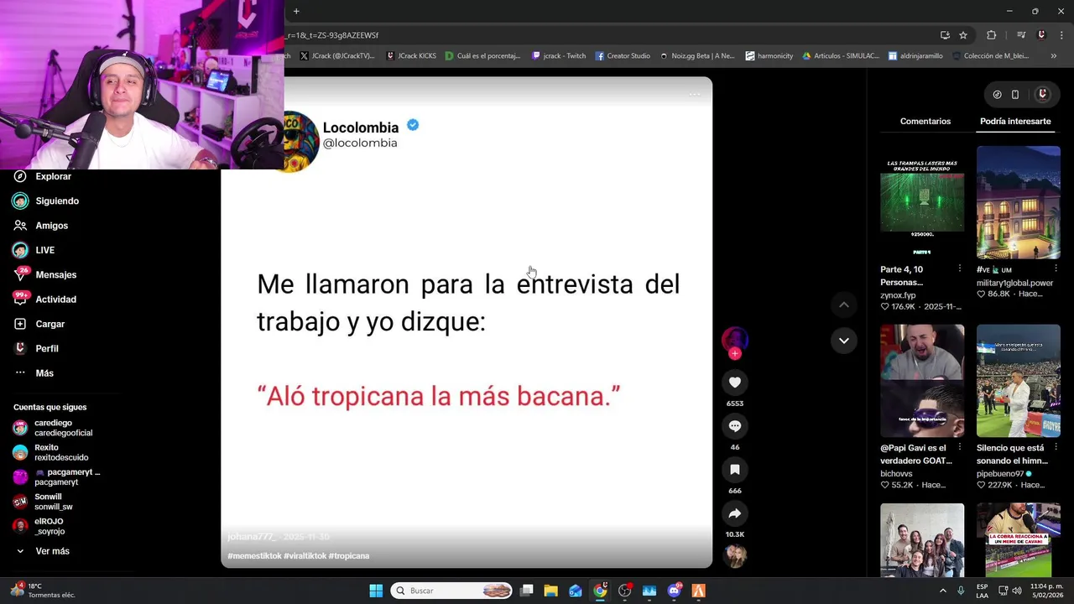The width and height of the screenshot is (1074, 604).
Task: Open Sonwill followed account
Action: tap(43, 502)
